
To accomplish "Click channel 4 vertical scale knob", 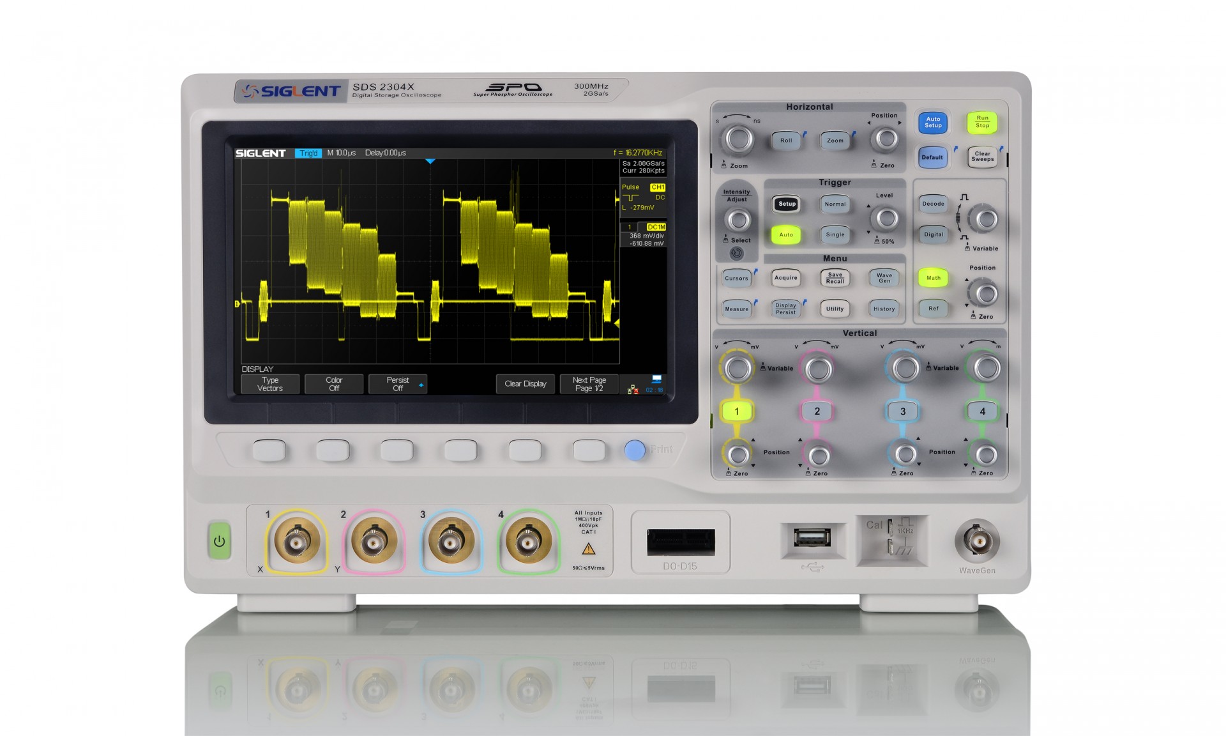I will coord(987,368).
